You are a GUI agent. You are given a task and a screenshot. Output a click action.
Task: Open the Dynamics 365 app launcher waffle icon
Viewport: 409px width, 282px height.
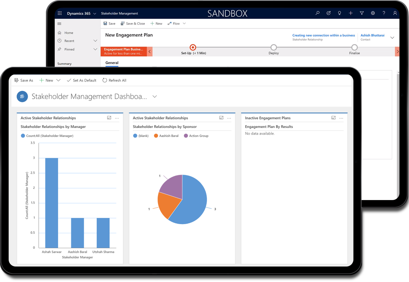point(59,13)
